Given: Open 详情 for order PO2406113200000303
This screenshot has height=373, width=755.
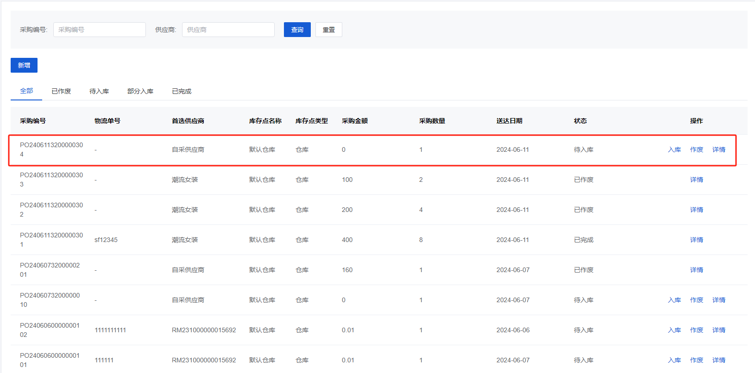Looking at the screenshot, I should 697,180.
